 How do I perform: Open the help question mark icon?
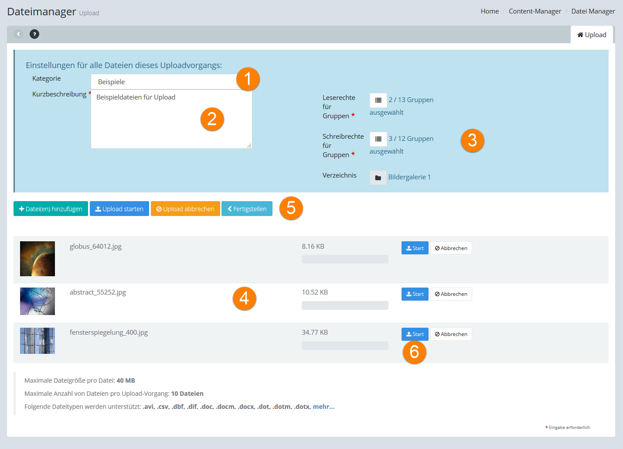point(34,34)
